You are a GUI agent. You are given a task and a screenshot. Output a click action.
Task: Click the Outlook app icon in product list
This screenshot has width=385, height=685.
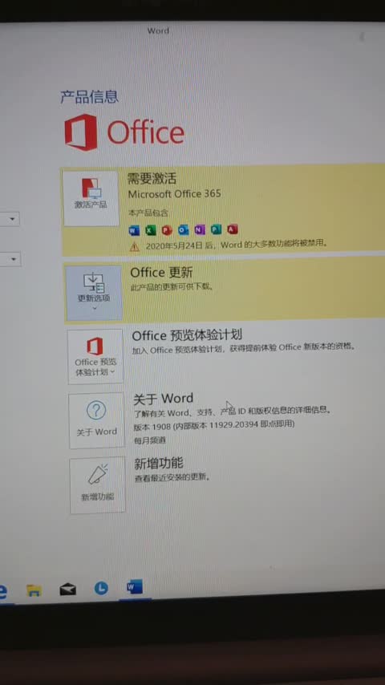coord(184,229)
